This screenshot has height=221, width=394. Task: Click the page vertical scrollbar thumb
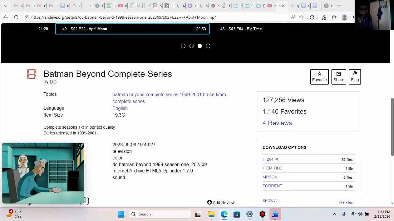coord(392,127)
